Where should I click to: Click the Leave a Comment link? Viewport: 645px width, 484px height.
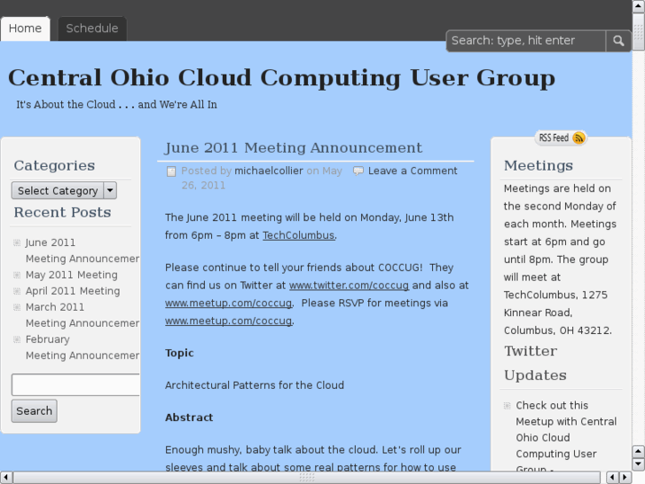pos(413,171)
